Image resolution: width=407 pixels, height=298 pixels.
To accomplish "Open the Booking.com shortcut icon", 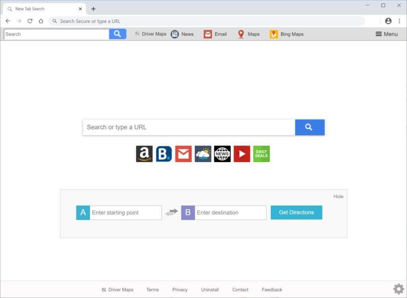I will pos(163,154).
